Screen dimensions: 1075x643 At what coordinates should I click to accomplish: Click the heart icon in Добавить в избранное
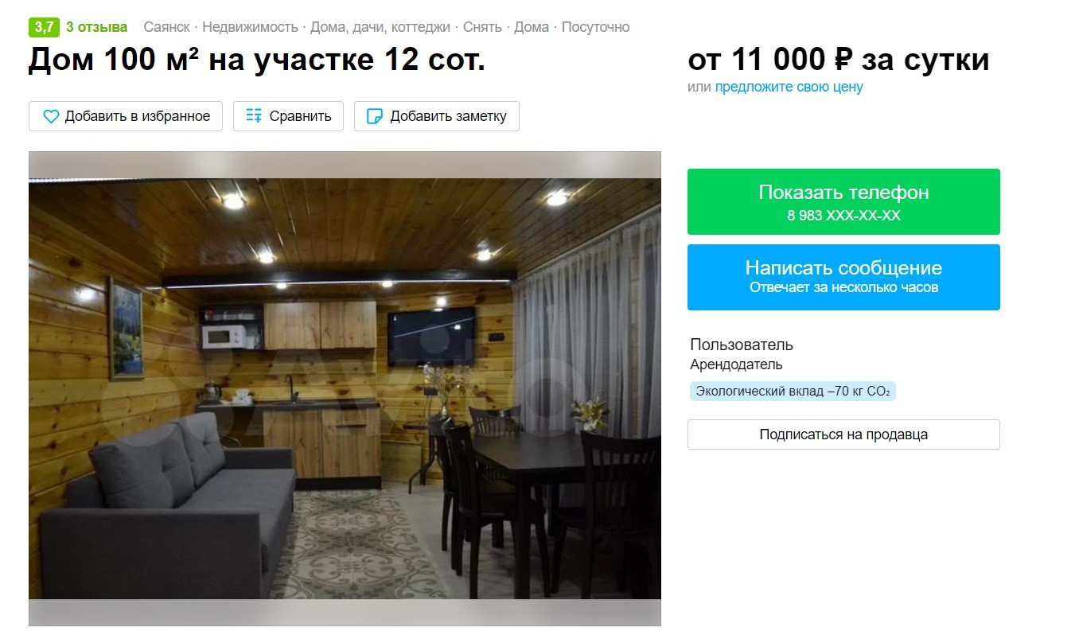[51, 116]
